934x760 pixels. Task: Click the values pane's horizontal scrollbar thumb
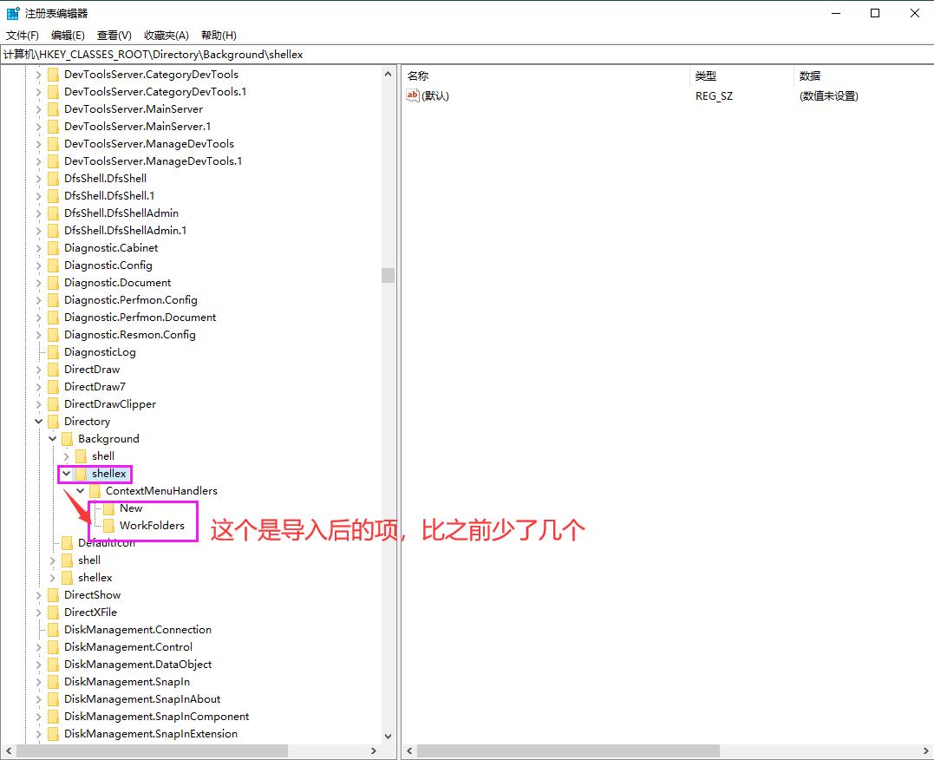click(568, 751)
